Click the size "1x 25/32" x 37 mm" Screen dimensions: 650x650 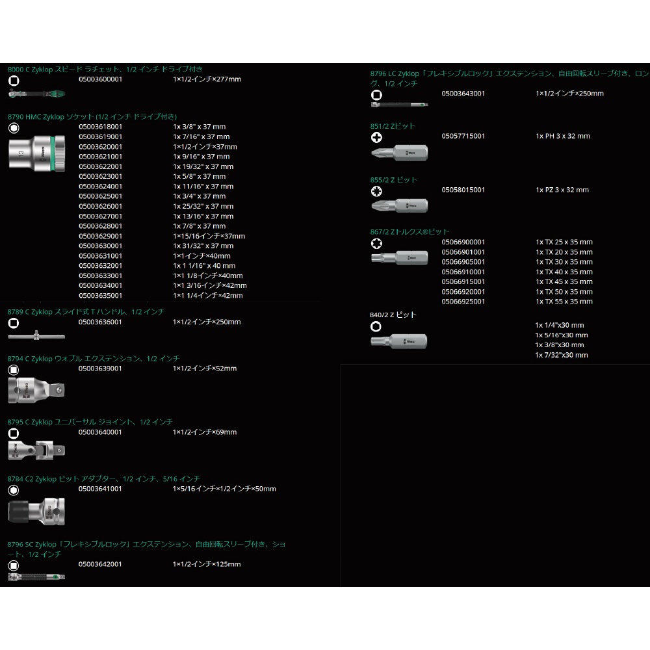(x=203, y=207)
